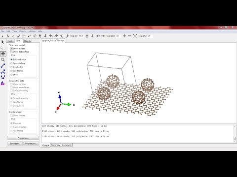View structure along the c axis
237x177 pixels.
coord(13,36)
